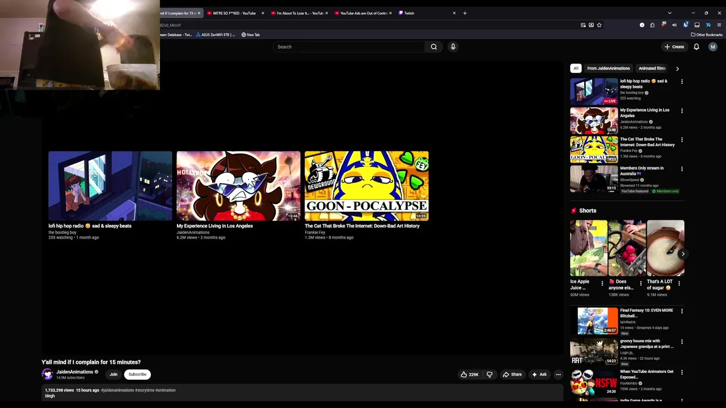Open options for groovy house mix sidebar video
Screen dimensions: 726x408
682,342
